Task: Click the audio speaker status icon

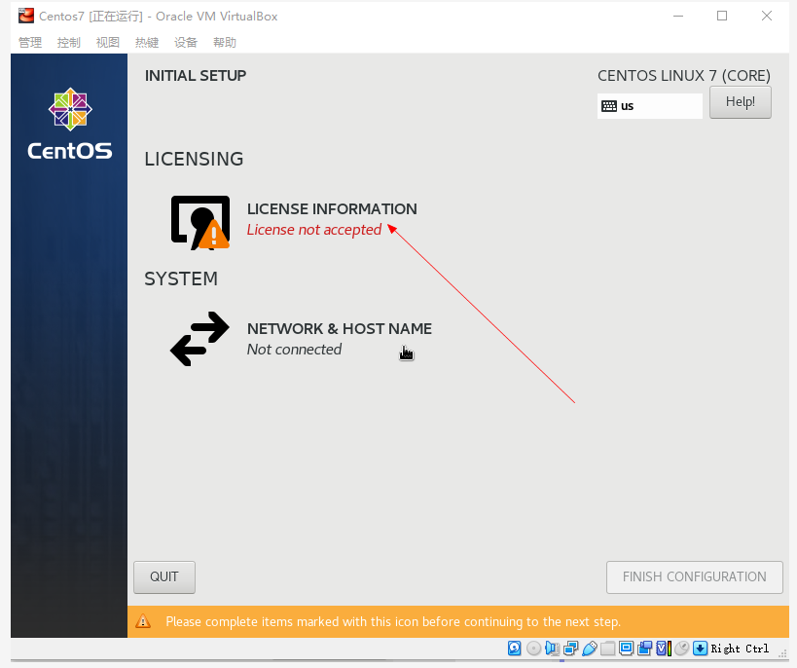Action: coord(552,649)
